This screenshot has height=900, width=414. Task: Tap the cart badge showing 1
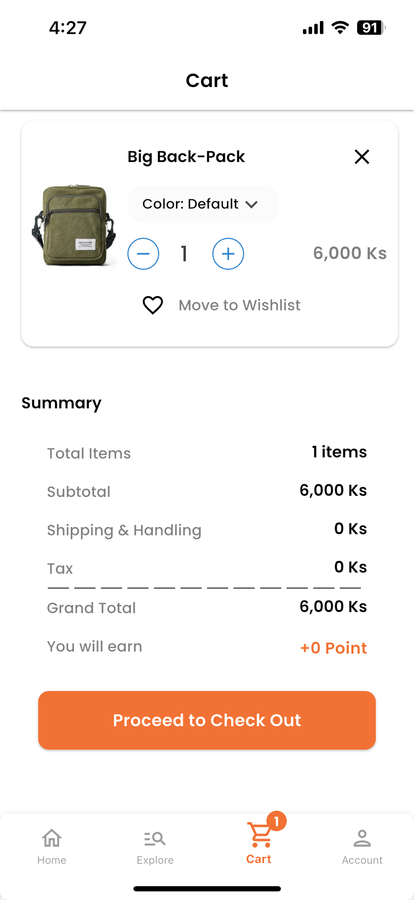(x=276, y=821)
